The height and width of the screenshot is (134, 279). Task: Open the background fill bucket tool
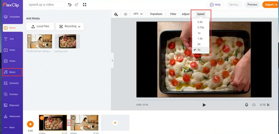point(116,14)
